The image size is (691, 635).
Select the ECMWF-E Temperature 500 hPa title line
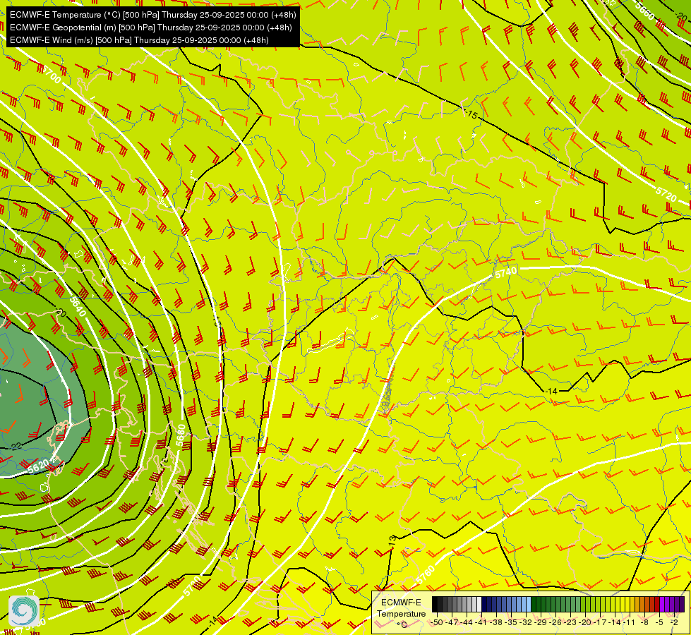(153, 15)
